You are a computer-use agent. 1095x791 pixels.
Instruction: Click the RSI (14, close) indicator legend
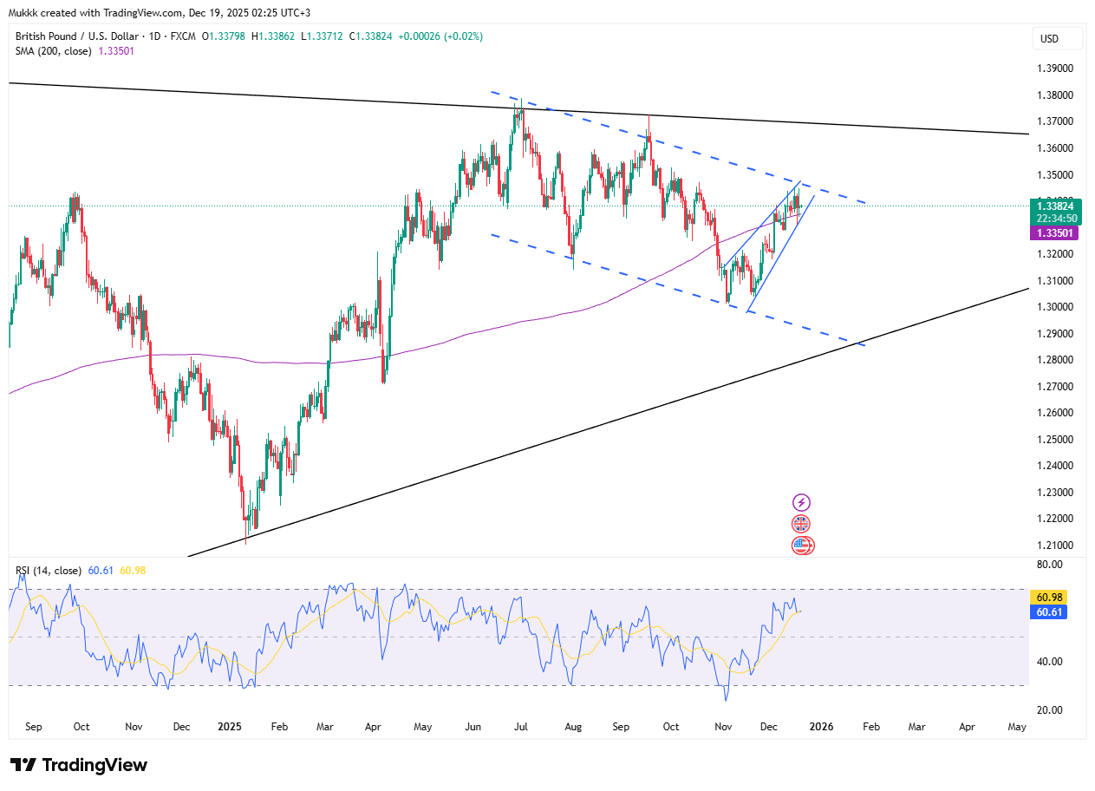point(49,571)
